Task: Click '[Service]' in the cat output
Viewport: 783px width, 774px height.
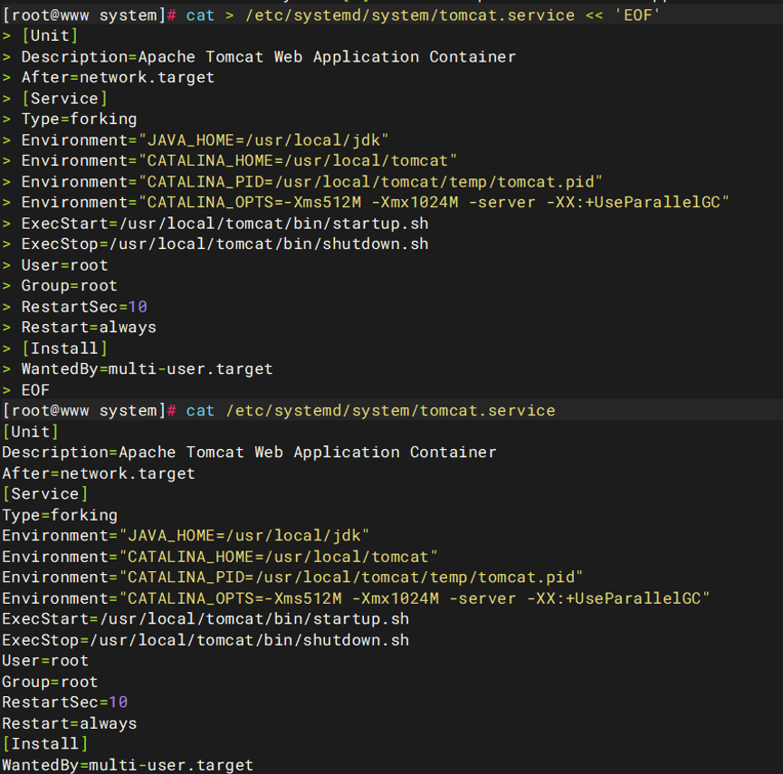Action: 45,494
